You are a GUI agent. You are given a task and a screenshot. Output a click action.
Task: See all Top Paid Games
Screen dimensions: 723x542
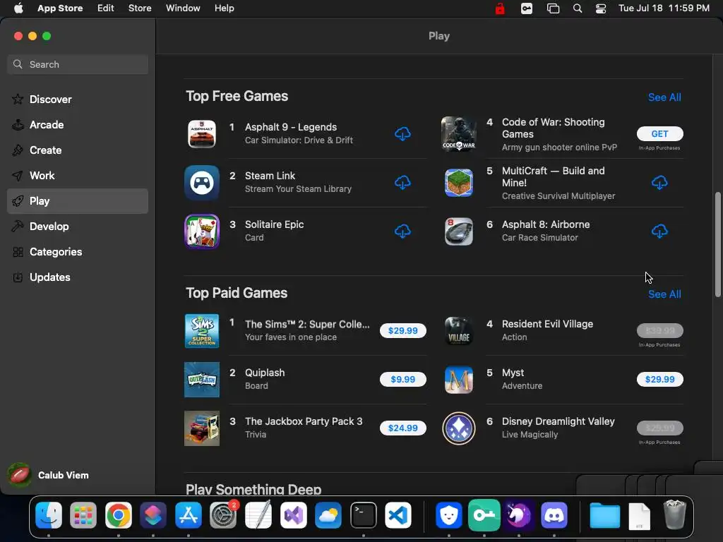tap(664, 294)
